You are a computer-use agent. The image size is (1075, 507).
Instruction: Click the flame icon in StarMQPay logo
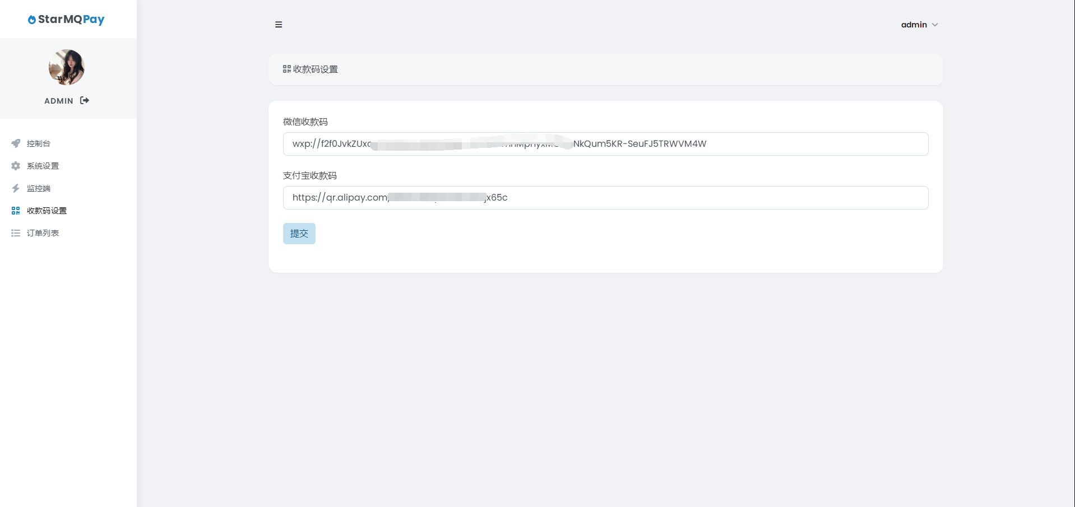pos(32,20)
